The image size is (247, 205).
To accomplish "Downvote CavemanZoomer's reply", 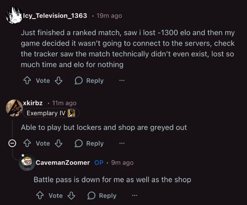I will 71,196.
